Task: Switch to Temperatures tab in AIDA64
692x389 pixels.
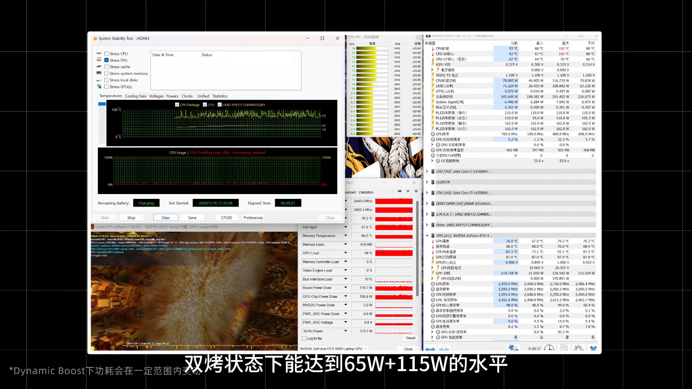Action: point(111,96)
